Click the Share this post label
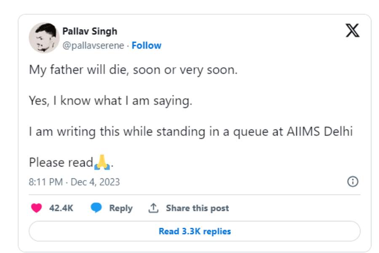The height and width of the screenshot is (253, 379). pyautogui.click(x=197, y=208)
